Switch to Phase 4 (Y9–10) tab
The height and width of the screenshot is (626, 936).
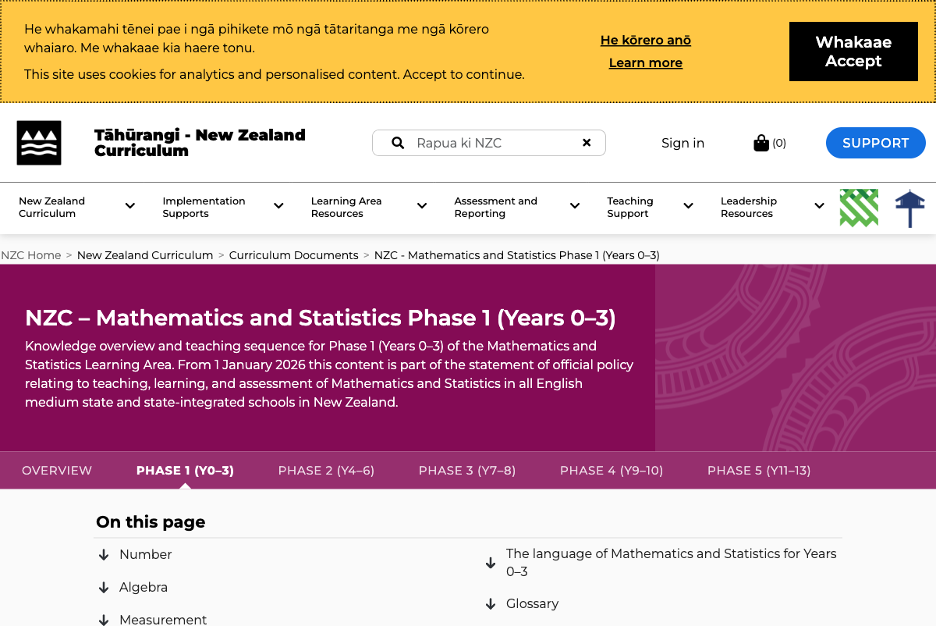612,471
